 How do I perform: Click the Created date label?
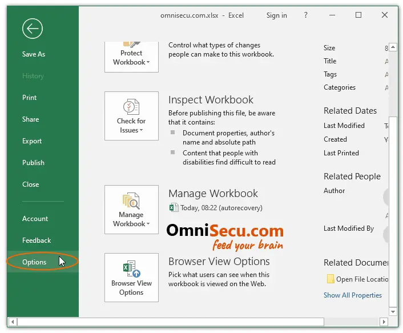(x=335, y=139)
